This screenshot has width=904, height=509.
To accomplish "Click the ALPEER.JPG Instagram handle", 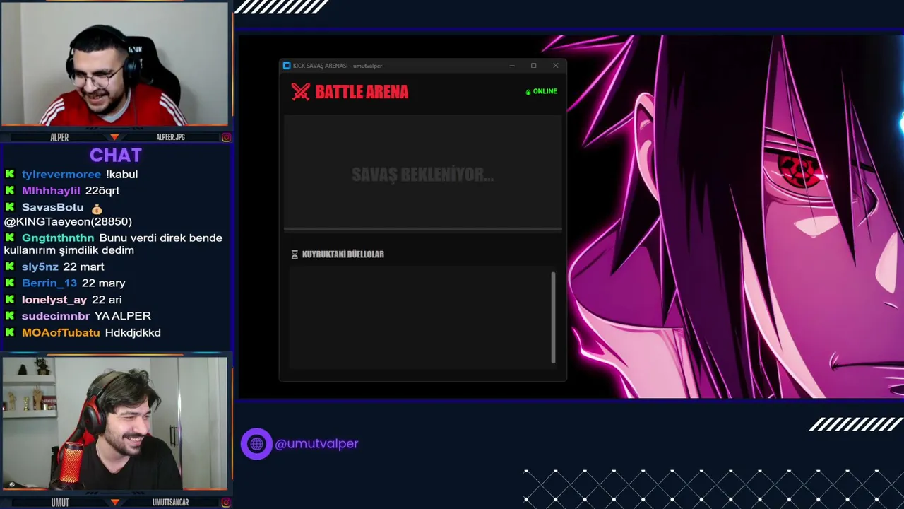I will click(170, 137).
